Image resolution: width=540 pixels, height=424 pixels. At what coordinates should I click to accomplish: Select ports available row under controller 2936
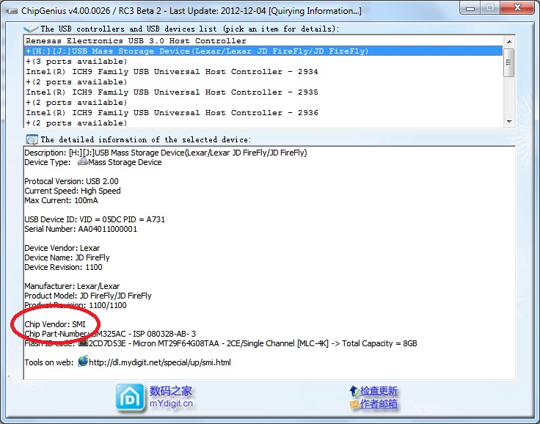point(263,123)
